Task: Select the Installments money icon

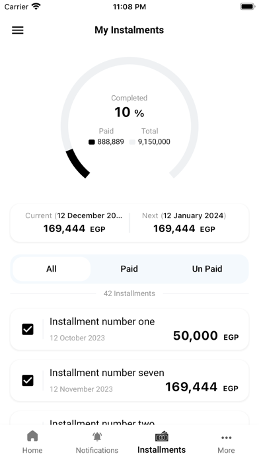Action: tap(162, 436)
